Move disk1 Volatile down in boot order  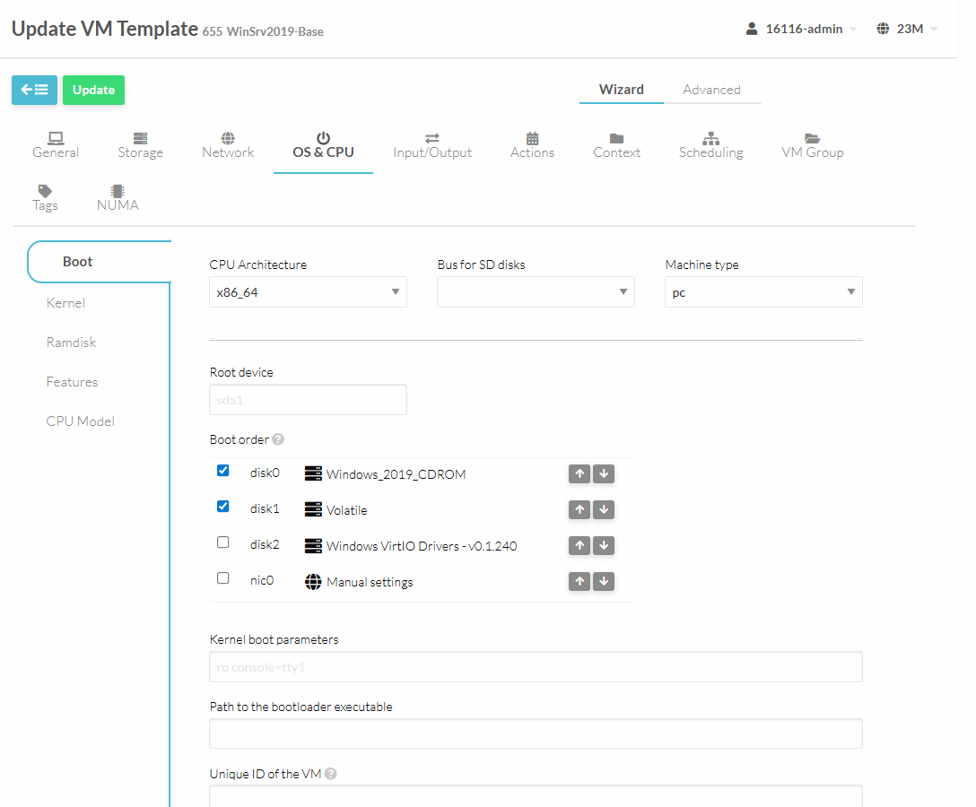pyautogui.click(x=604, y=510)
